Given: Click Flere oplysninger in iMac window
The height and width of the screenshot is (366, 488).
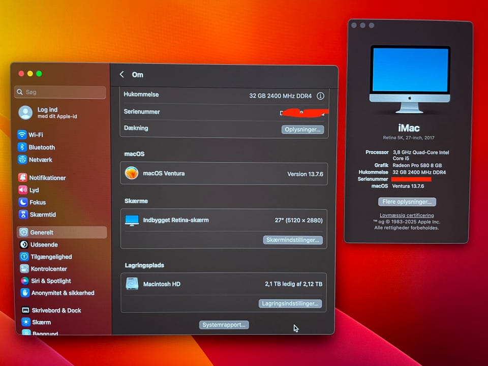Looking at the screenshot, I should tap(407, 202).
